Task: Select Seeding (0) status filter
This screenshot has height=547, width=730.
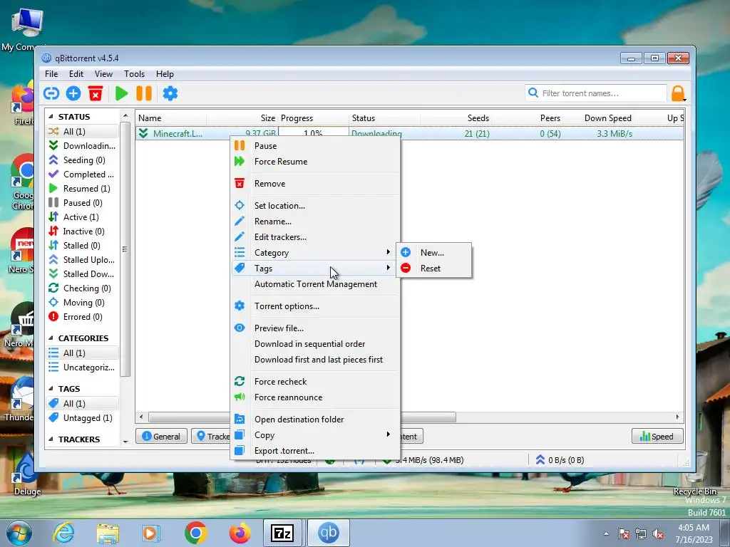Action: click(83, 160)
